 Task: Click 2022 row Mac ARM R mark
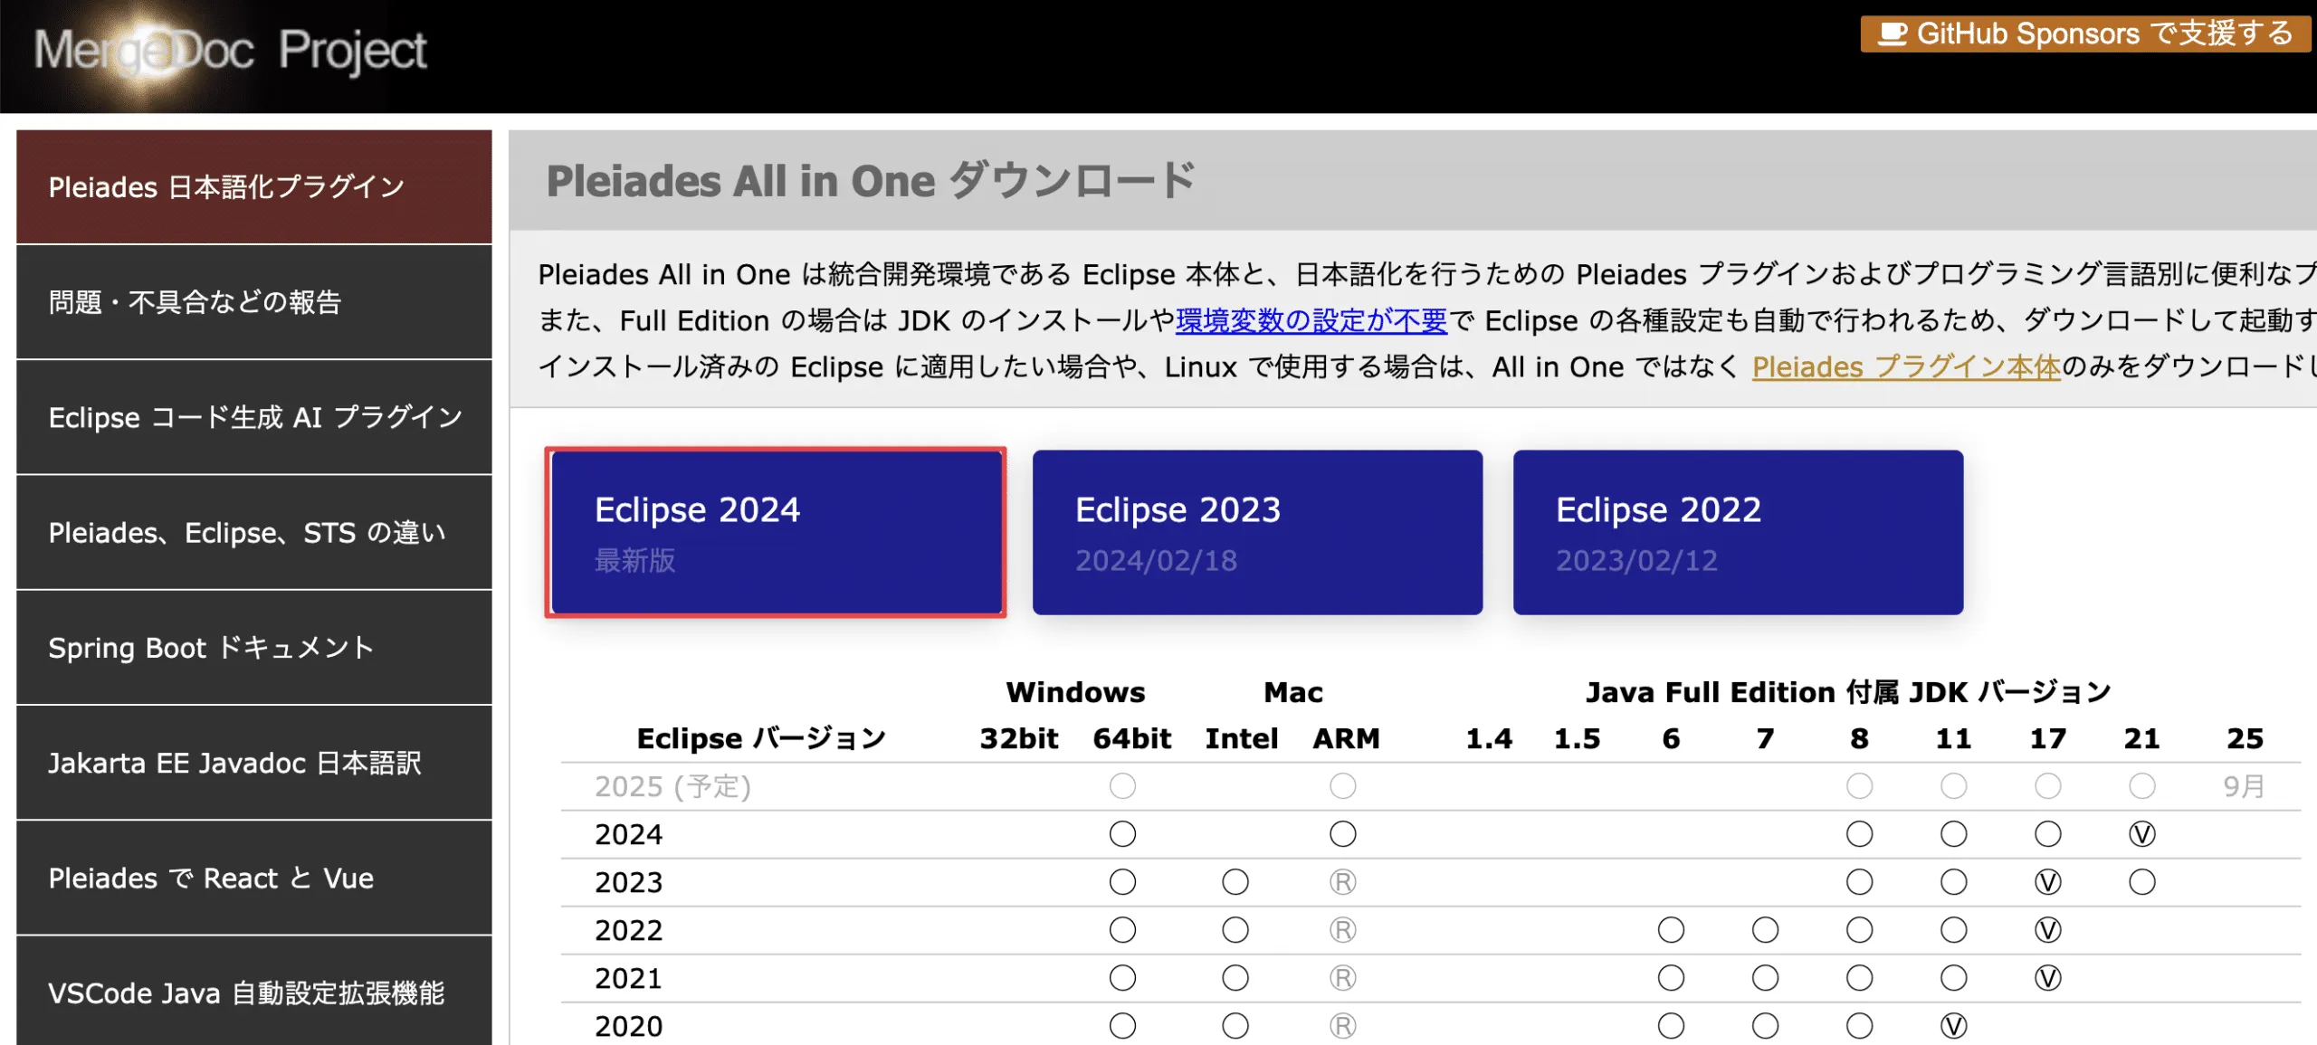(1343, 930)
